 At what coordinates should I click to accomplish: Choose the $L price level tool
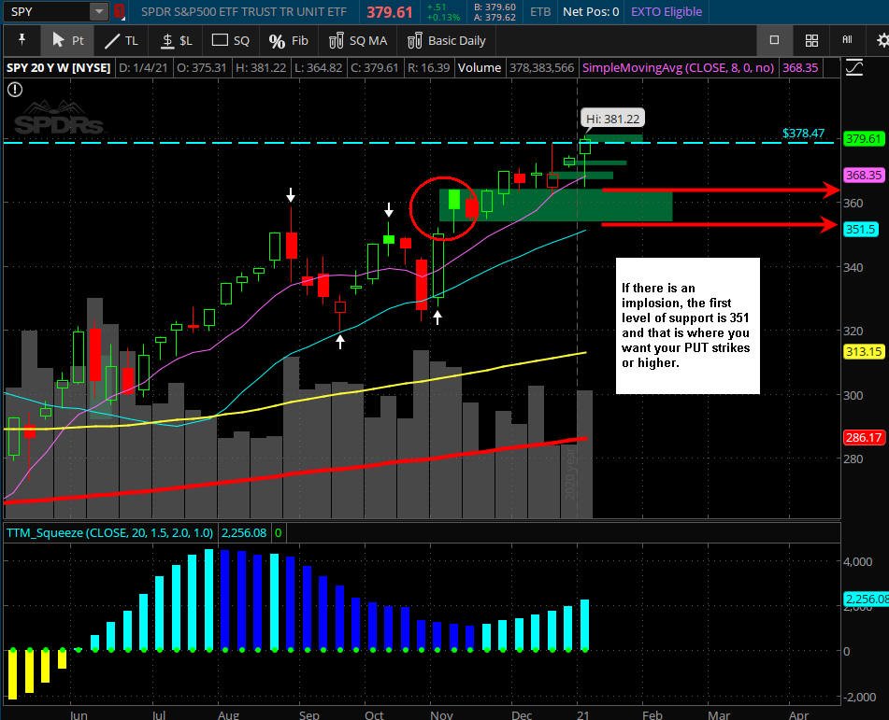coord(177,41)
